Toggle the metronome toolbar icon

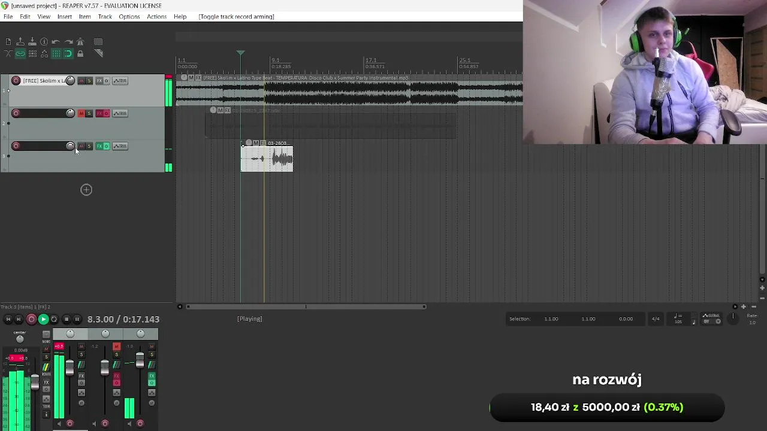coord(80,42)
